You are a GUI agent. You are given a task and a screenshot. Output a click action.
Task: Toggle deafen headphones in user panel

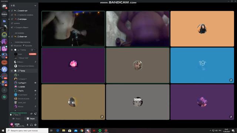click(31, 125)
